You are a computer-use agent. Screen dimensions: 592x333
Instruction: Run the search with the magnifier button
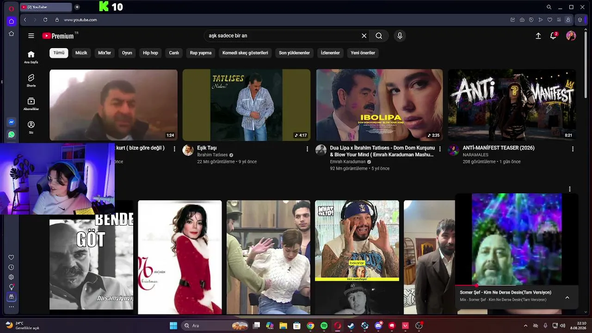[x=379, y=36]
